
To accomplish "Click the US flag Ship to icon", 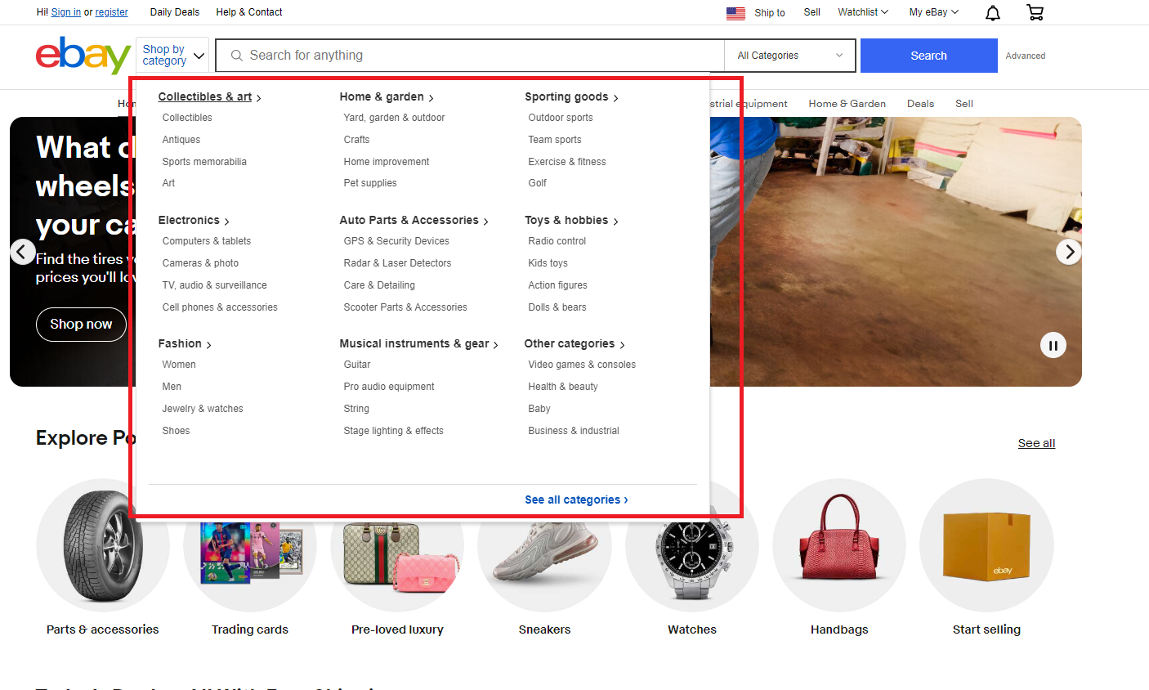I will (x=735, y=13).
